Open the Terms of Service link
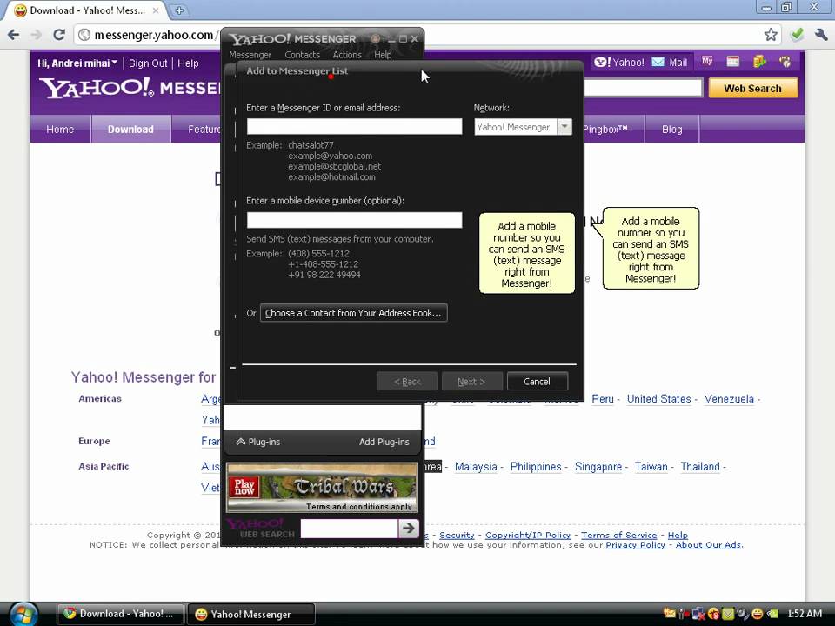The height and width of the screenshot is (626, 835). click(x=618, y=536)
